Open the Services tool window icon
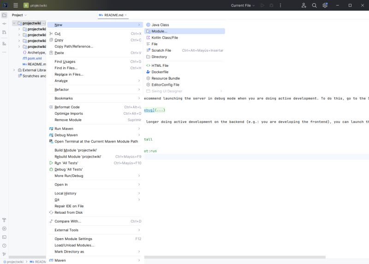The image size is (369, 264). (x=4, y=229)
